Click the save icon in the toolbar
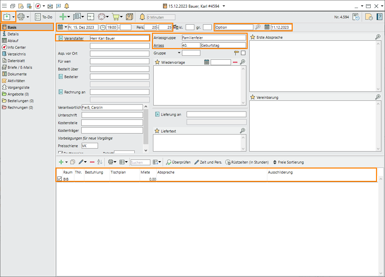Viewport: 385px width, 277px height. click(7, 17)
